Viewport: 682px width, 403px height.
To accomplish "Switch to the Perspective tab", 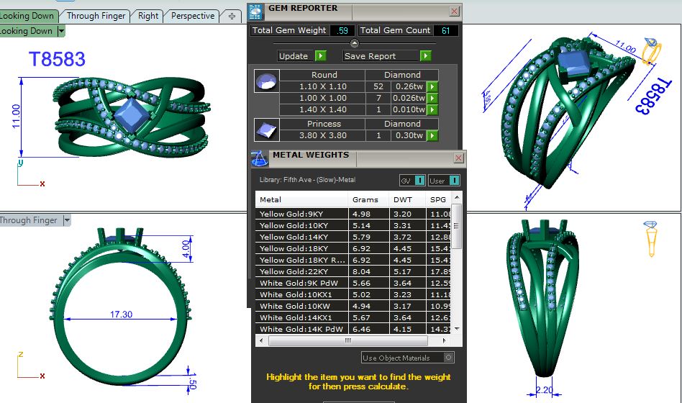I will click(x=193, y=16).
